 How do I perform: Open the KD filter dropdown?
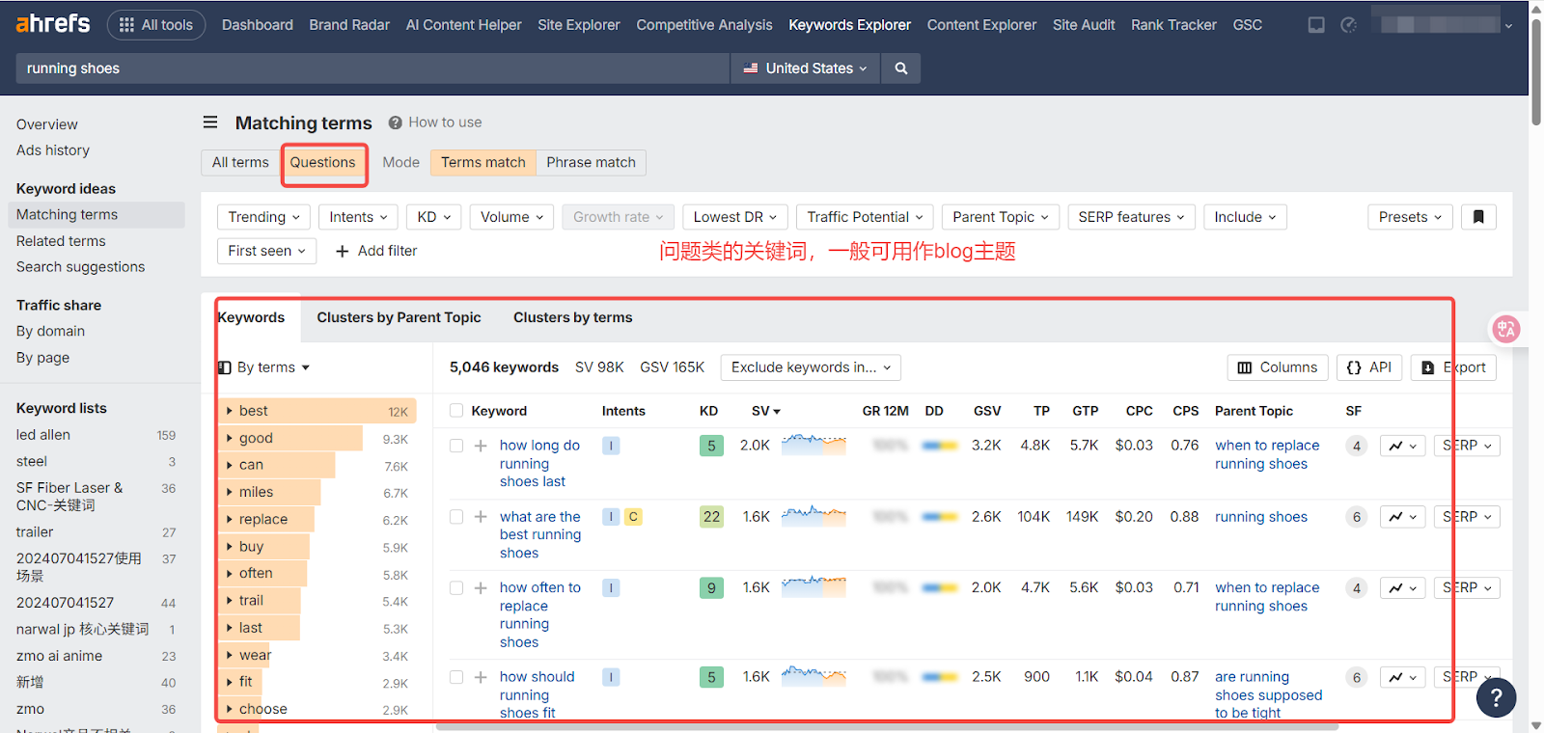tap(433, 217)
